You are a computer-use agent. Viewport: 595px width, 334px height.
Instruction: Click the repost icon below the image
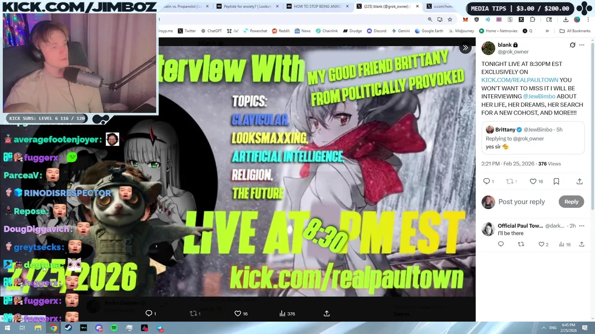193,314
